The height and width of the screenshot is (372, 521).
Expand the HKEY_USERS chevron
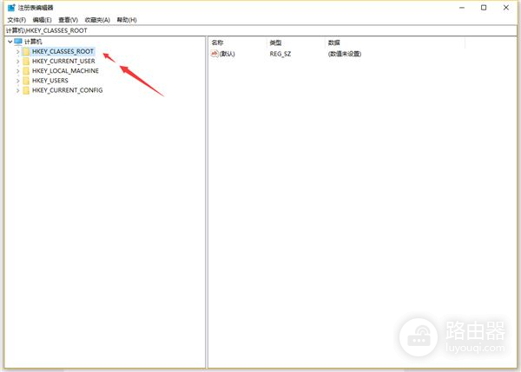pos(17,81)
